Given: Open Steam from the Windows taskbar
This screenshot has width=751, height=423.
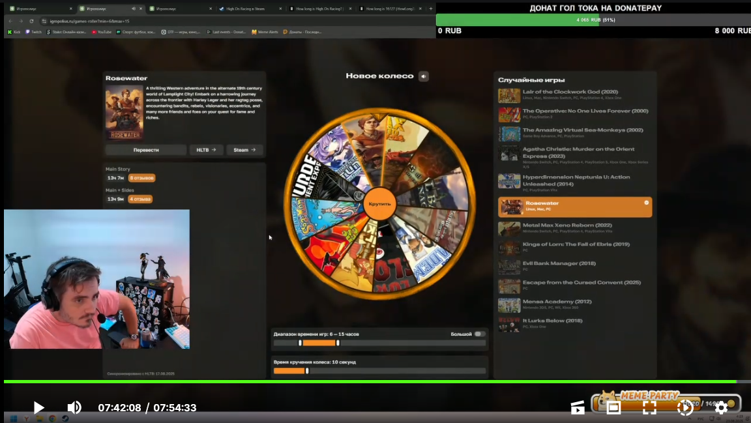Looking at the screenshot, I should (65, 418).
